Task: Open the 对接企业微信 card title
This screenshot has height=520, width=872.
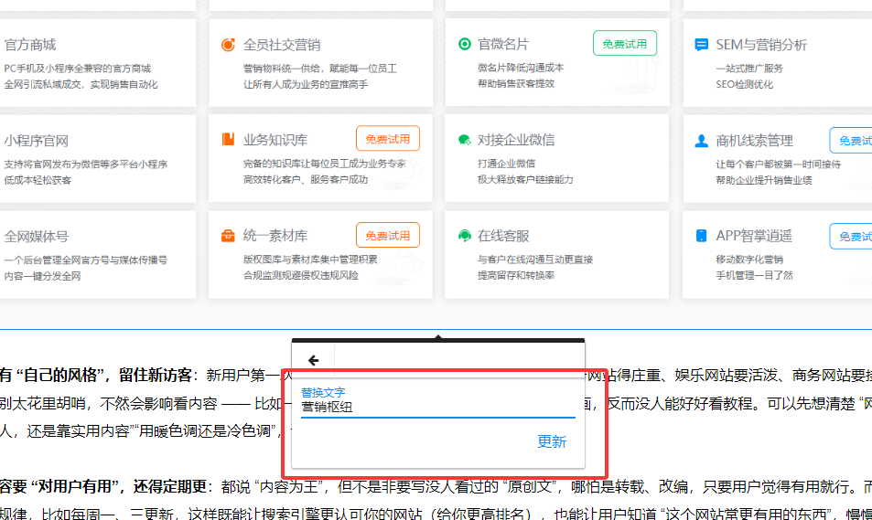Action: (x=516, y=140)
